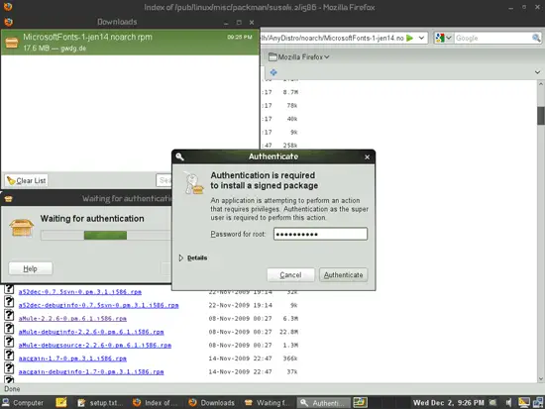
Task: Click Clear List in the Downloads window
Action: coord(27,180)
